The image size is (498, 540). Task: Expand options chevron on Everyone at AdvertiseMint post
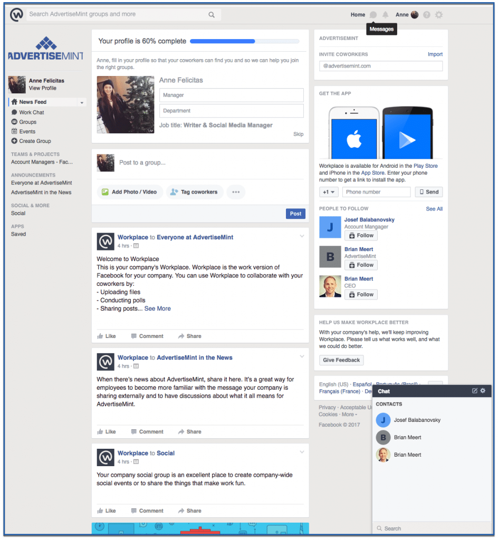coord(302,236)
